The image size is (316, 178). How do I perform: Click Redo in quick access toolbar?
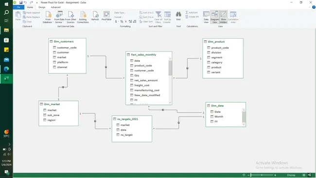click(x=32, y=2)
